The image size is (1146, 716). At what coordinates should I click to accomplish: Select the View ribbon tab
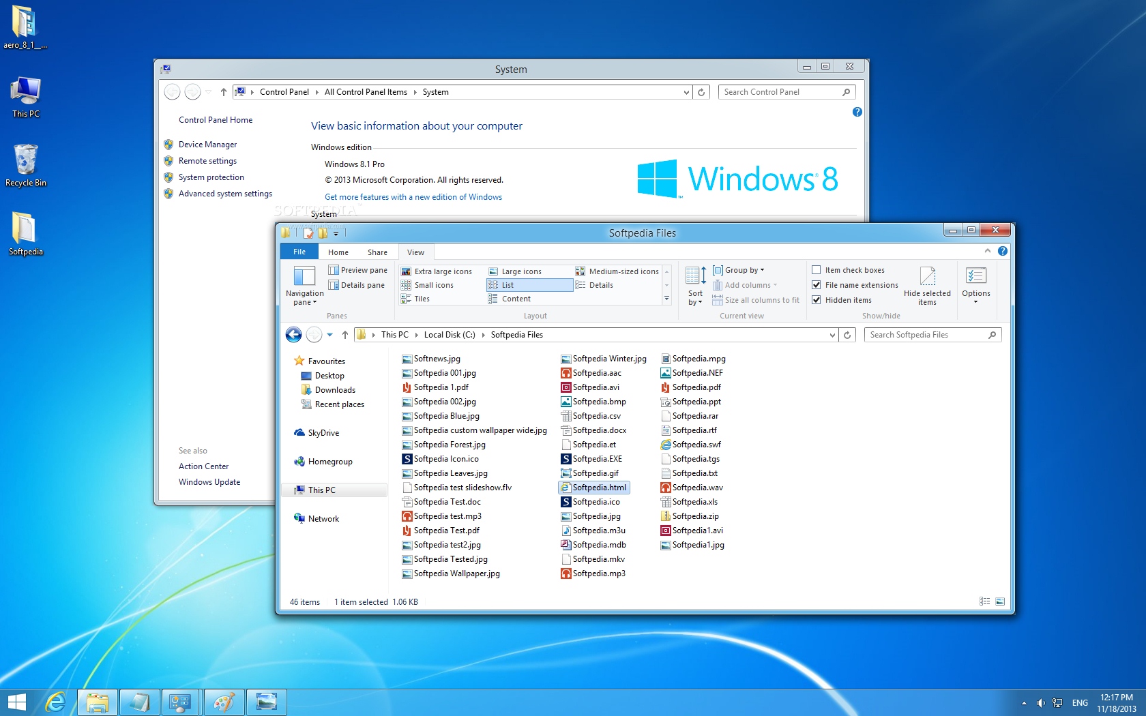tap(415, 252)
